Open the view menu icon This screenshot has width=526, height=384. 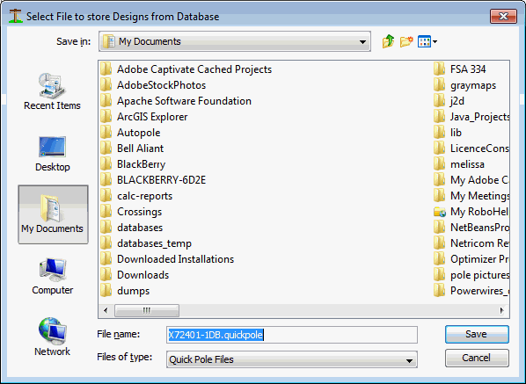click(x=427, y=41)
